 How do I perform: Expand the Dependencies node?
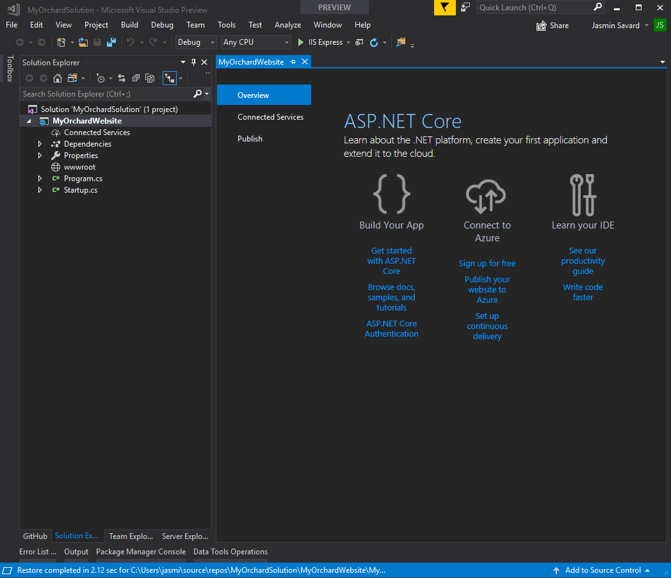[40, 144]
